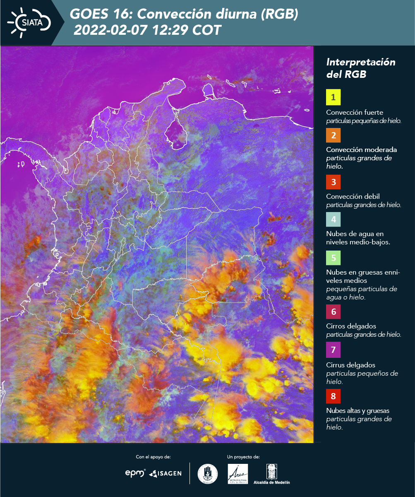Select the purple swatch numbered 7

[x=333, y=350]
